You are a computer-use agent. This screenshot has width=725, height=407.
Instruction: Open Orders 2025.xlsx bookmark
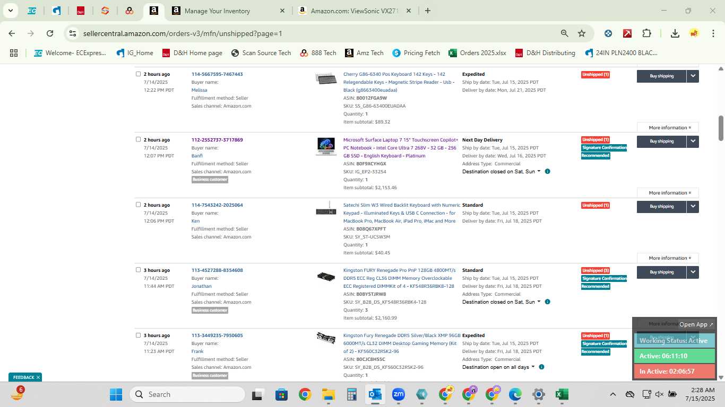[477, 53]
